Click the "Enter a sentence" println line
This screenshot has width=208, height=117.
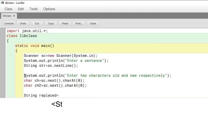[66, 61]
